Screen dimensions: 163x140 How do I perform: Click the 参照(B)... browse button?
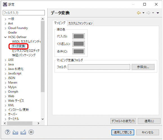[x=143, y=67]
